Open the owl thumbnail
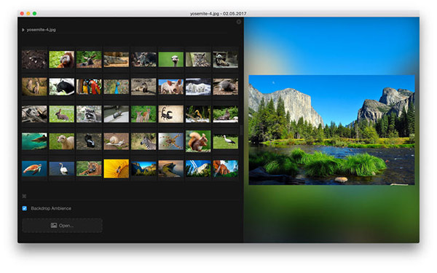The height and width of the screenshot is (273, 437). [x=198, y=60]
